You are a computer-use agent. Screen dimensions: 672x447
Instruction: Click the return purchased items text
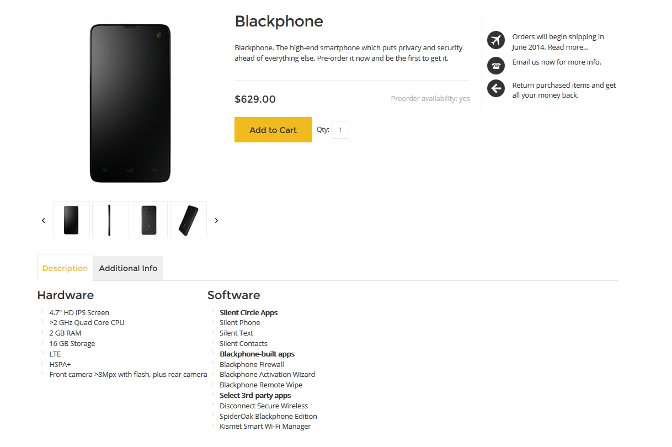564,90
